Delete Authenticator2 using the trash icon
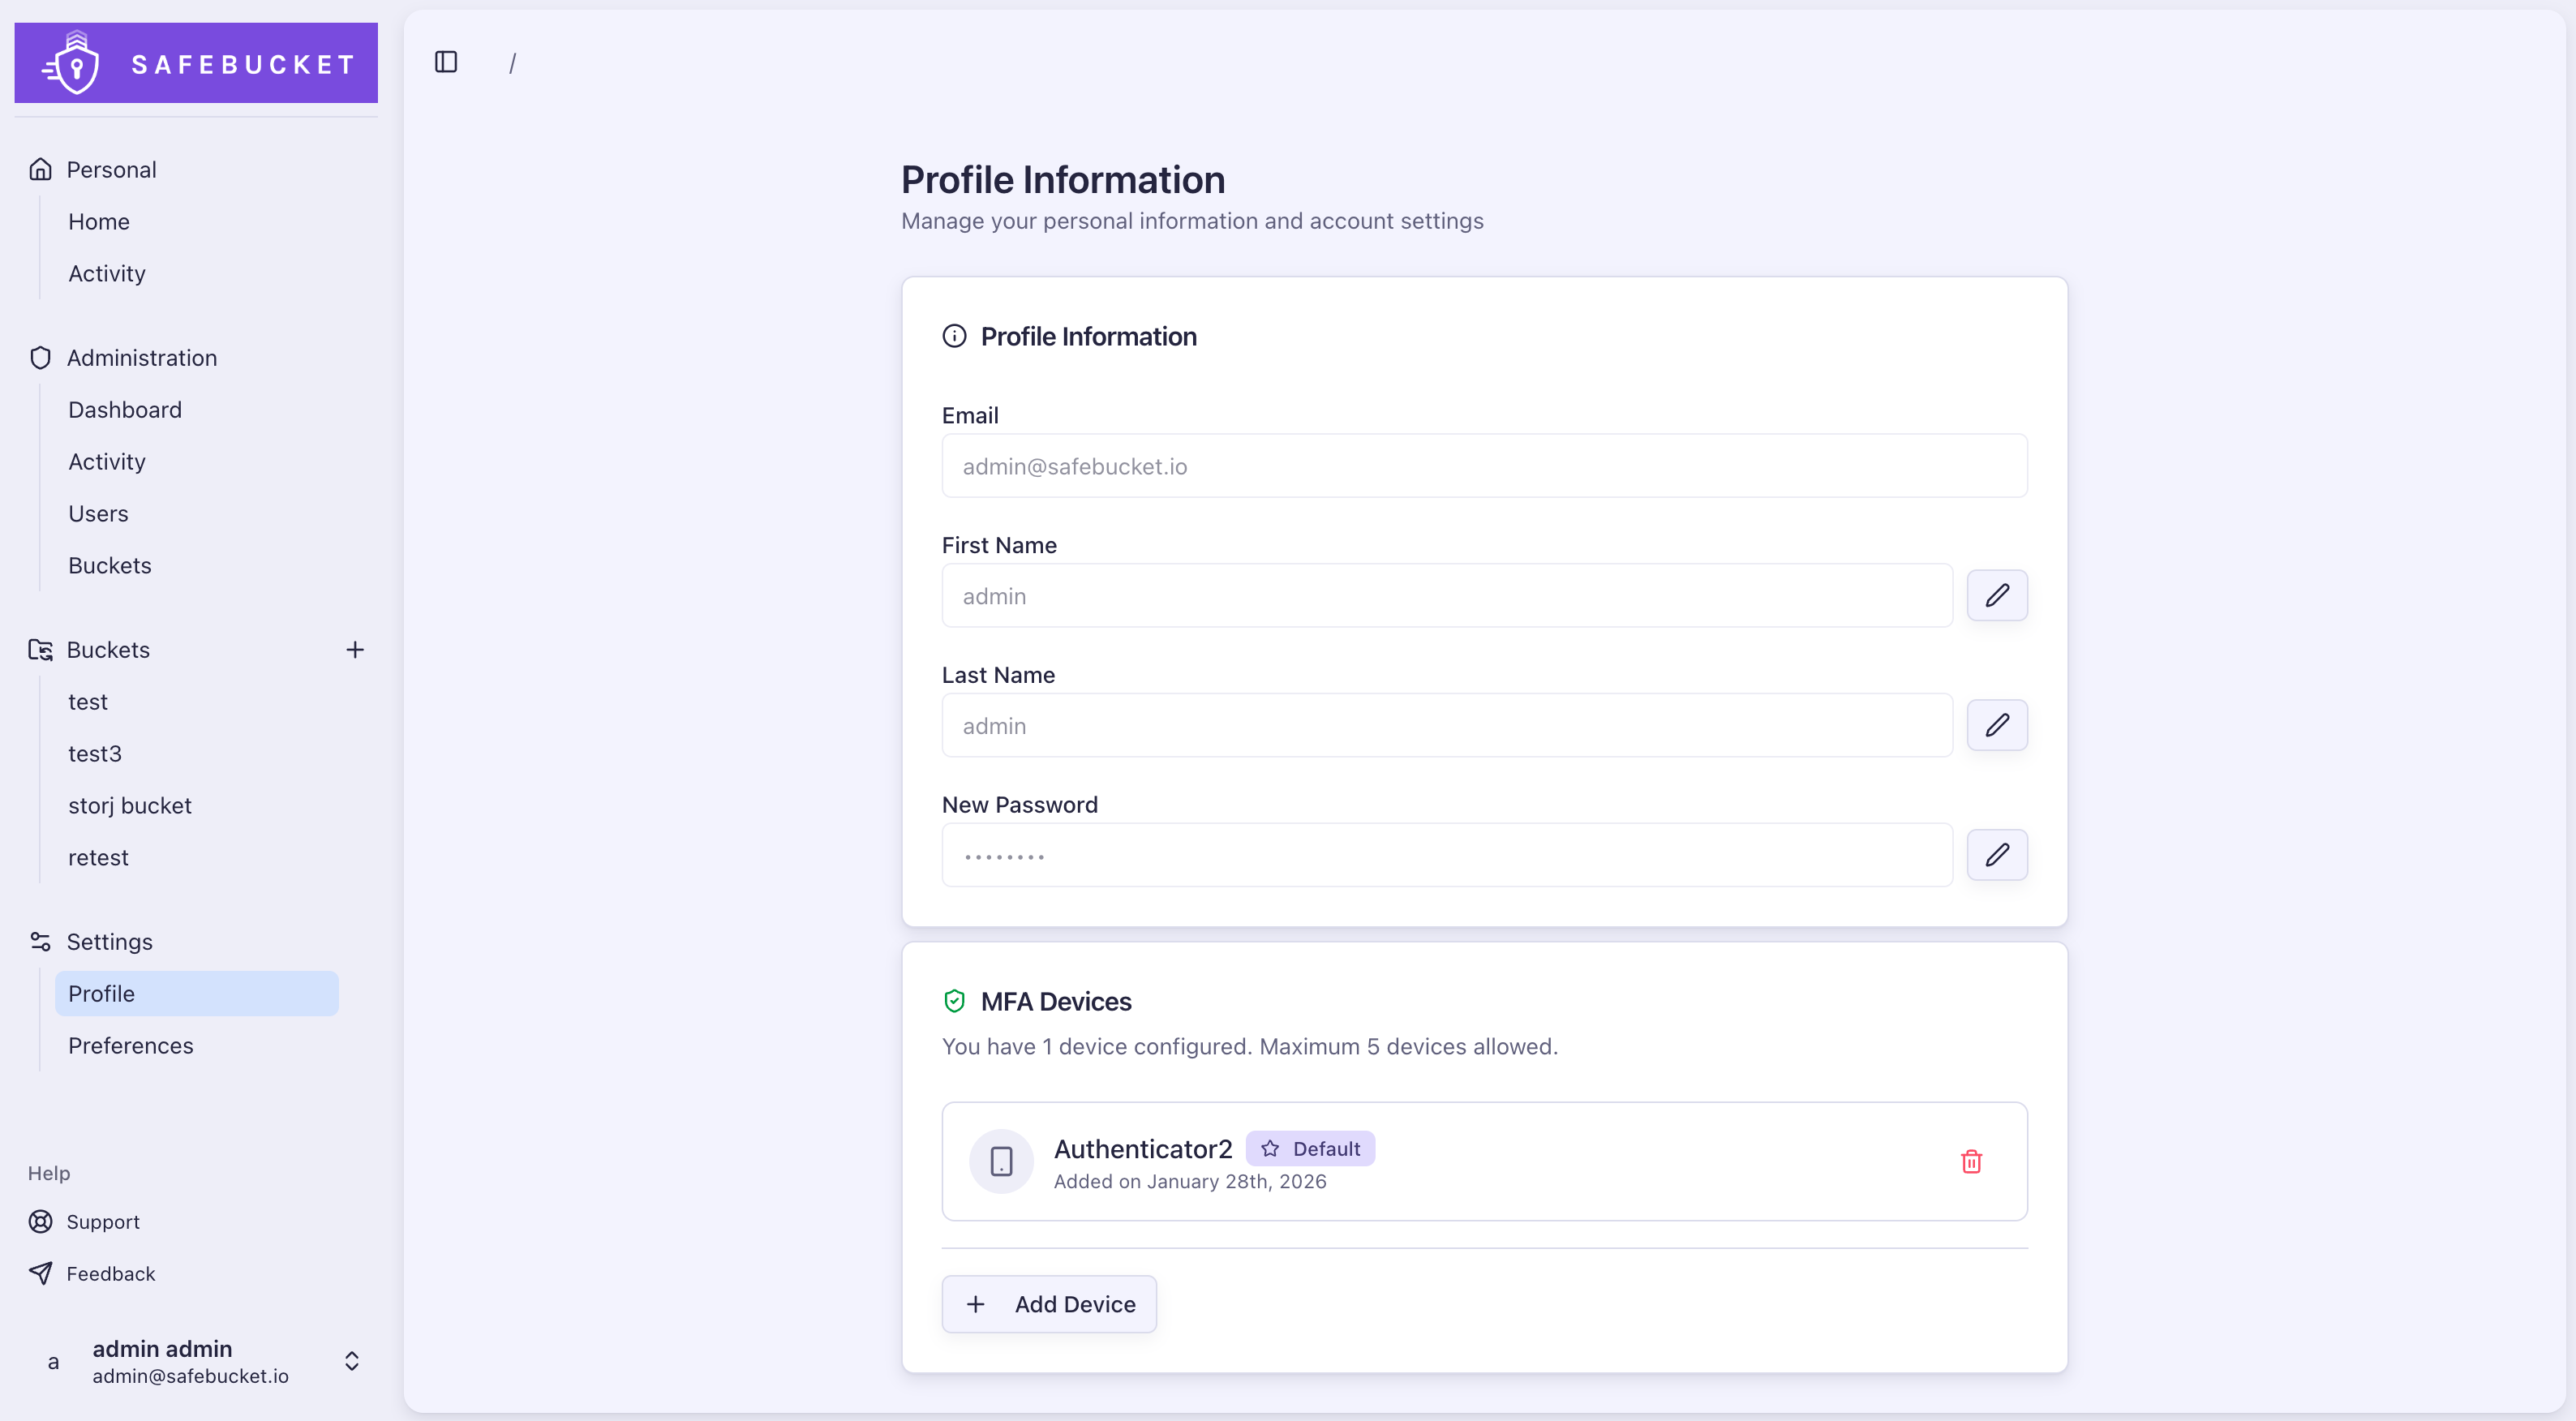The height and width of the screenshot is (1421, 2576). [1971, 1161]
